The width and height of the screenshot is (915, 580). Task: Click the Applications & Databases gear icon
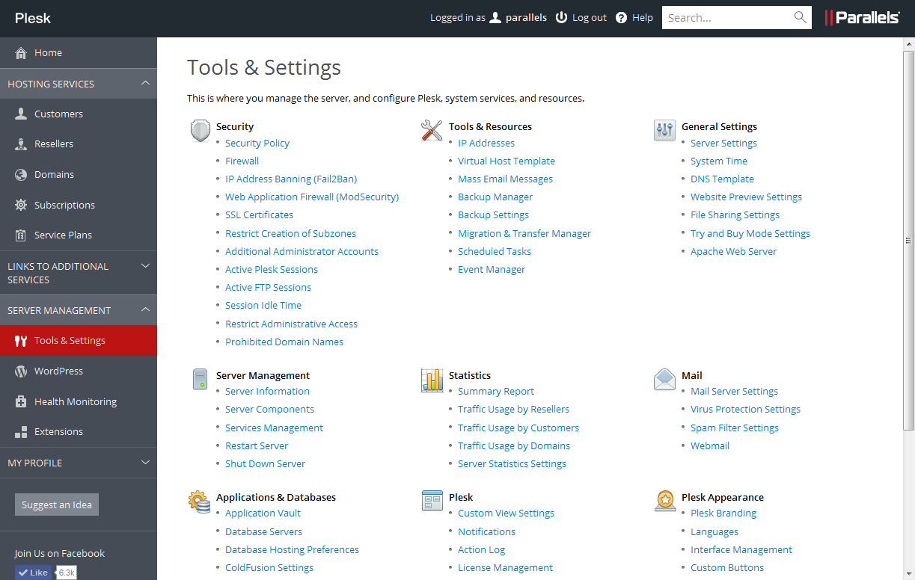pyautogui.click(x=199, y=502)
